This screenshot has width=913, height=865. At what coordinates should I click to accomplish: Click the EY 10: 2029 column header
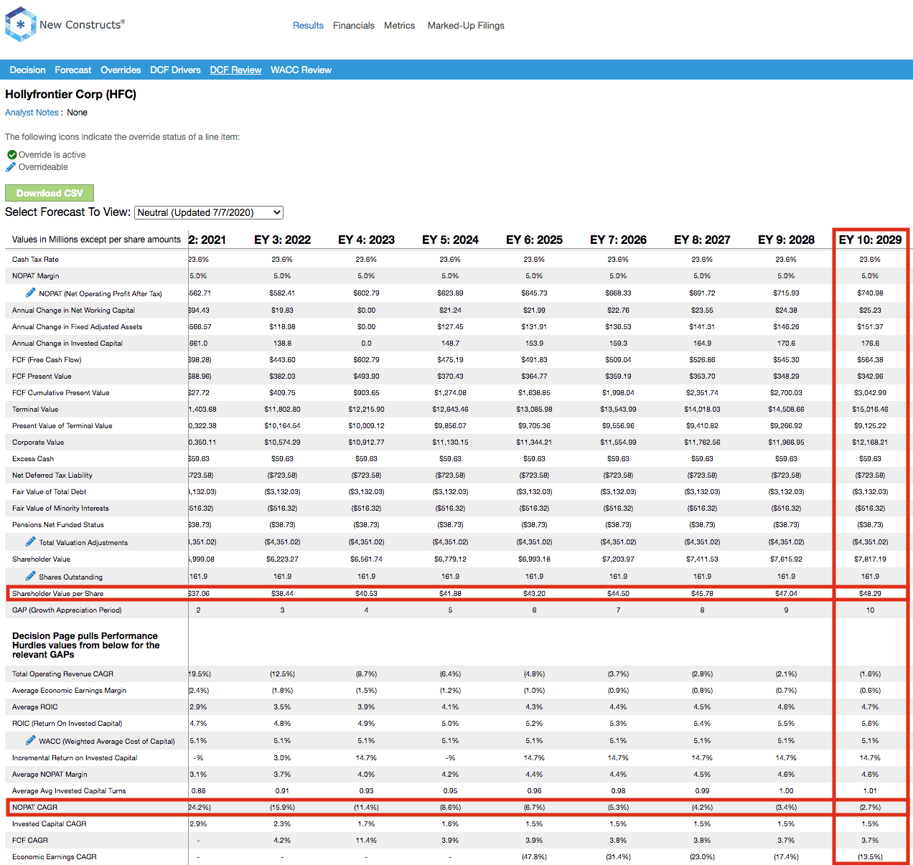pos(870,240)
